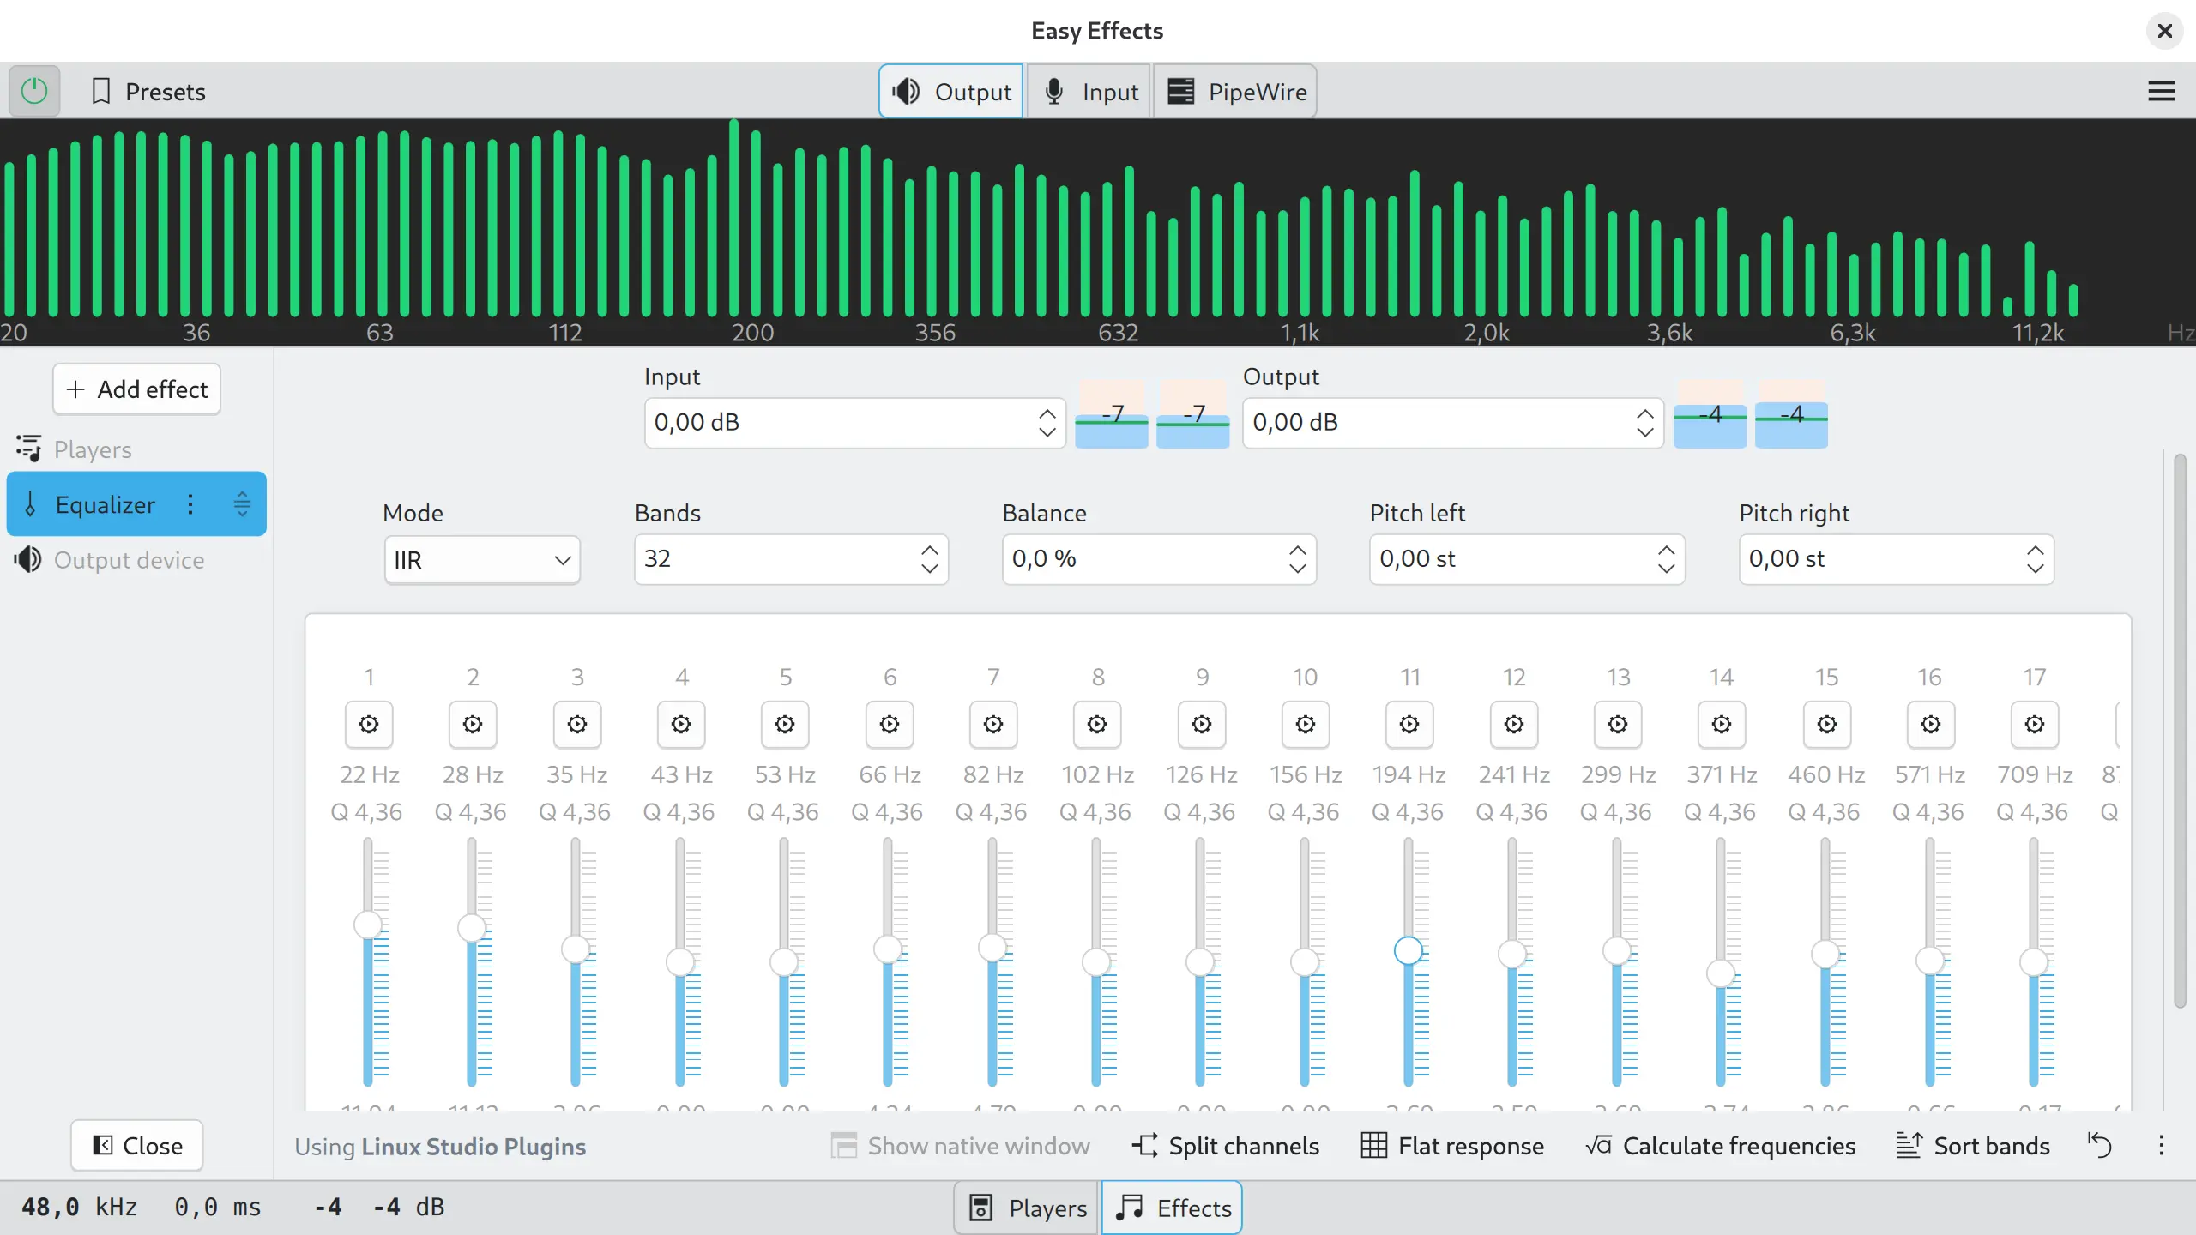Click the reset icon in the bottom bar

point(2101,1145)
